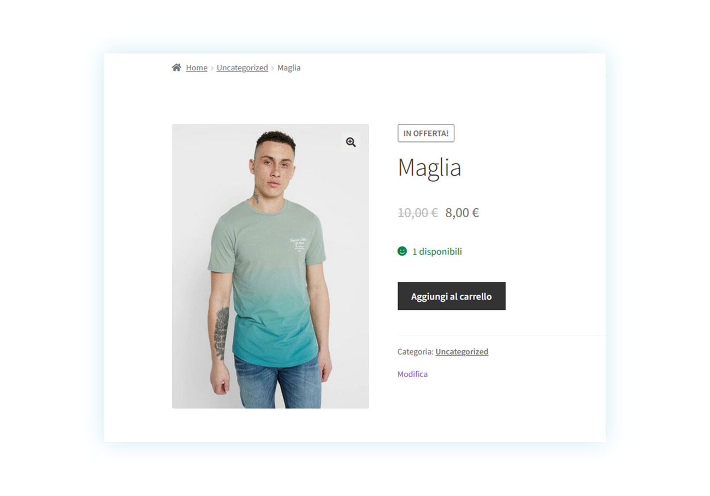Click the sale price 8,00 €

[462, 213]
